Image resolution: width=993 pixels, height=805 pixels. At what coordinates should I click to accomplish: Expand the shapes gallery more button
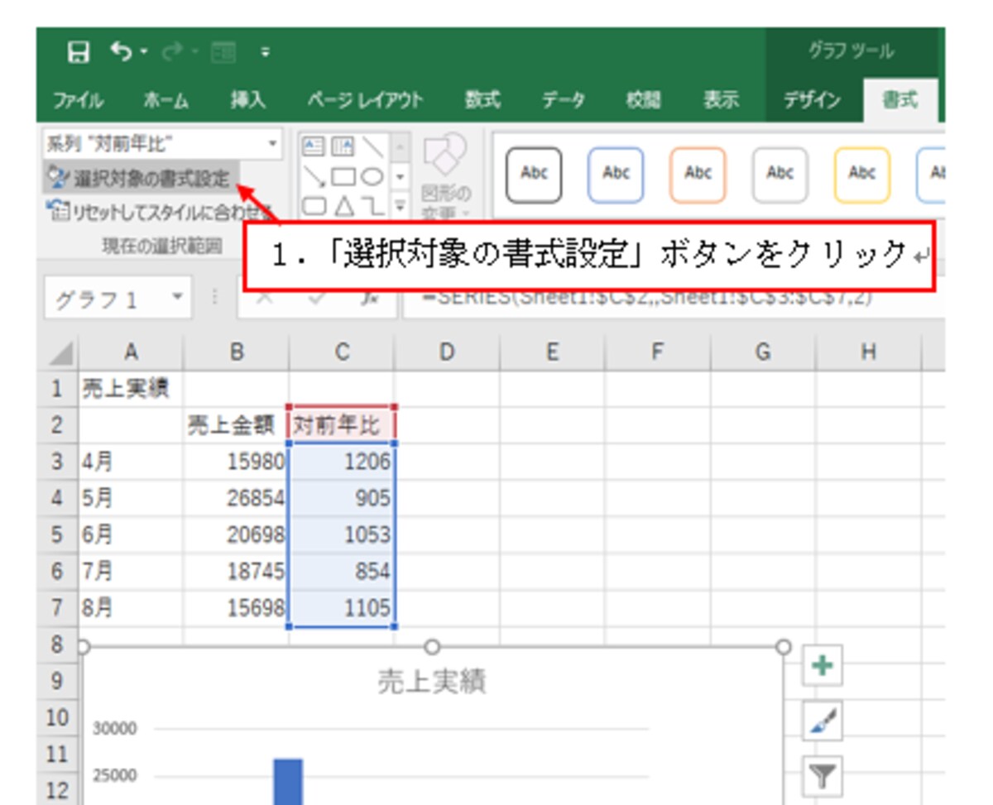point(400,205)
